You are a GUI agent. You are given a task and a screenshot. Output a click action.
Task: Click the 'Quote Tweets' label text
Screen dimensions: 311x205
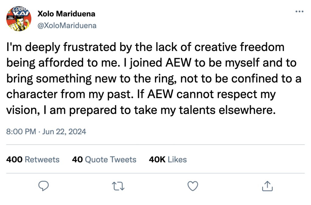[x=111, y=160]
